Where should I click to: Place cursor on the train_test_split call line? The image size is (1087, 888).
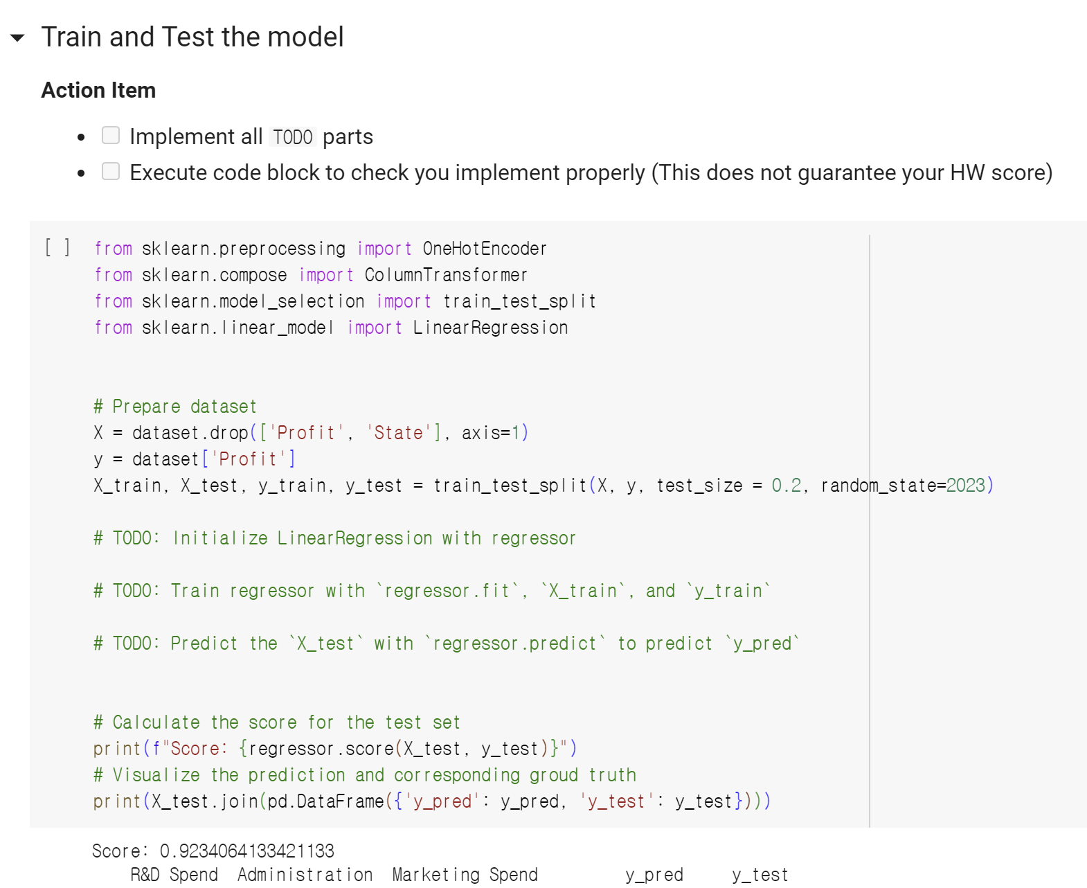(x=543, y=485)
